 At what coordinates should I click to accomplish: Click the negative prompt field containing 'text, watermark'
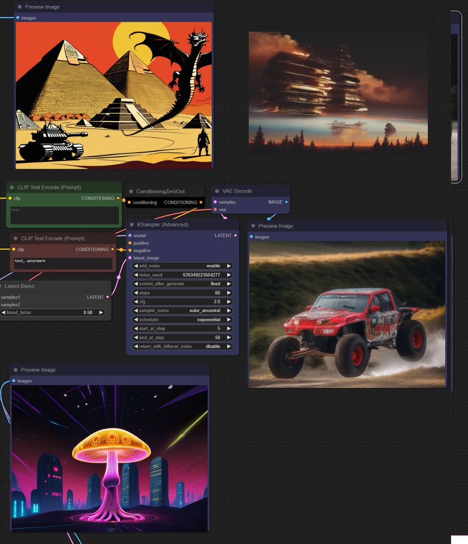click(x=63, y=263)
